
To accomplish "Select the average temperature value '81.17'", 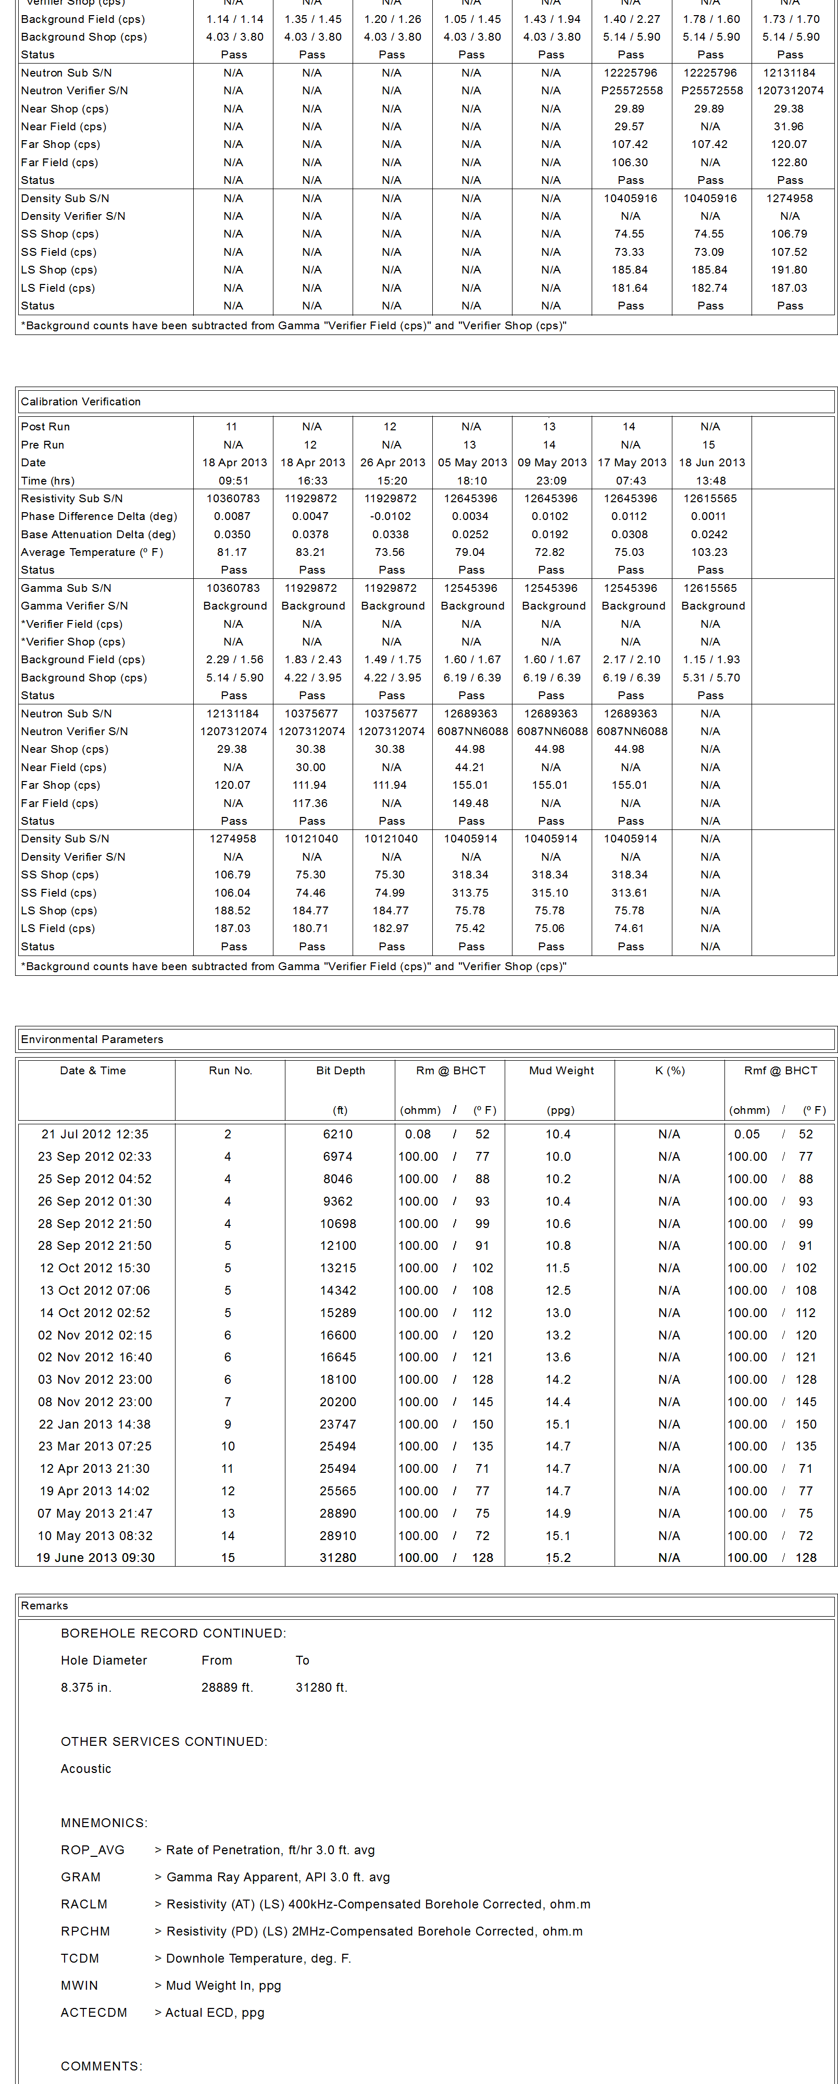I will pyautogui.click(x=232, y=552).
